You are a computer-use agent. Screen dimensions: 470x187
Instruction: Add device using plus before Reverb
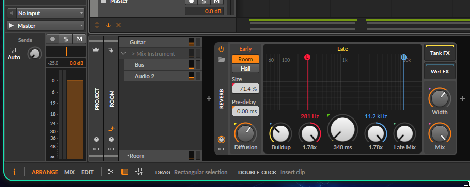click(209, 98)
